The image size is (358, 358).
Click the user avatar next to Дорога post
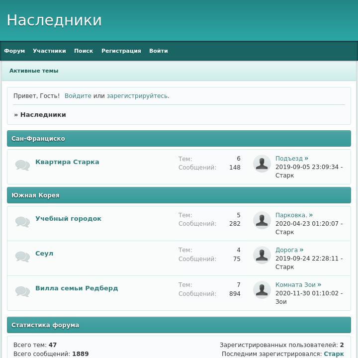point(262,255)
